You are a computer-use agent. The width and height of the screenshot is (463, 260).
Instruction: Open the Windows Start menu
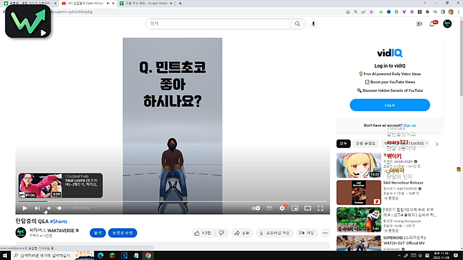click(5, 255)
